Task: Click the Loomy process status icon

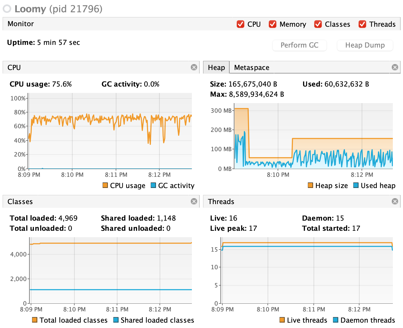Action: (7, 9)
